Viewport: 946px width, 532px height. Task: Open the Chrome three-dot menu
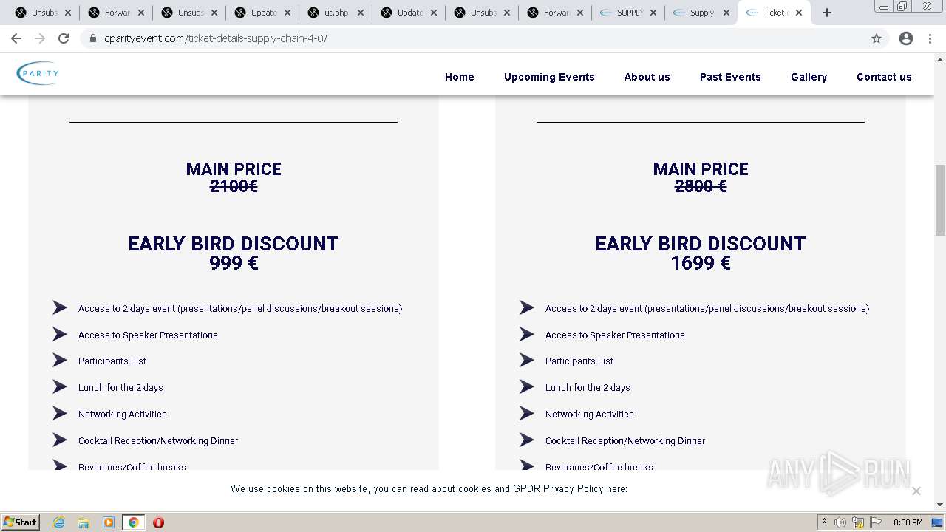coord(930,38)
